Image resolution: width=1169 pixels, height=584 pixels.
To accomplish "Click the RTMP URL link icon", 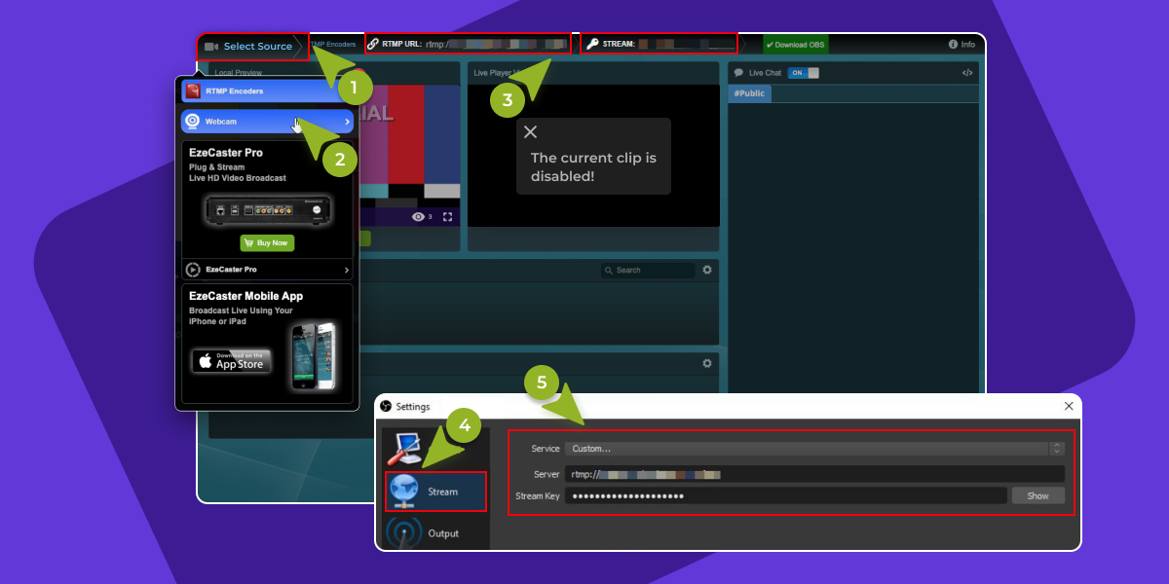I will tap(373, 43).
